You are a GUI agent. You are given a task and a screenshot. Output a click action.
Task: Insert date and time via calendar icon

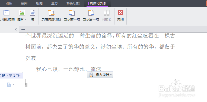6,13
